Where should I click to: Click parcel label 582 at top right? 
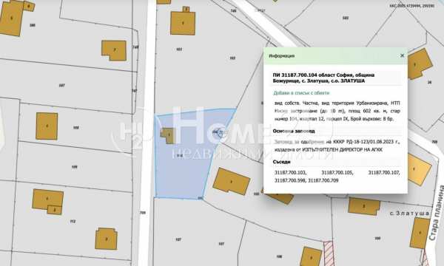346,18
